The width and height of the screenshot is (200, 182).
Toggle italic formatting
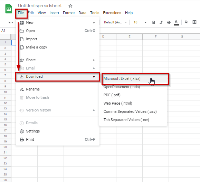point(161,22)
